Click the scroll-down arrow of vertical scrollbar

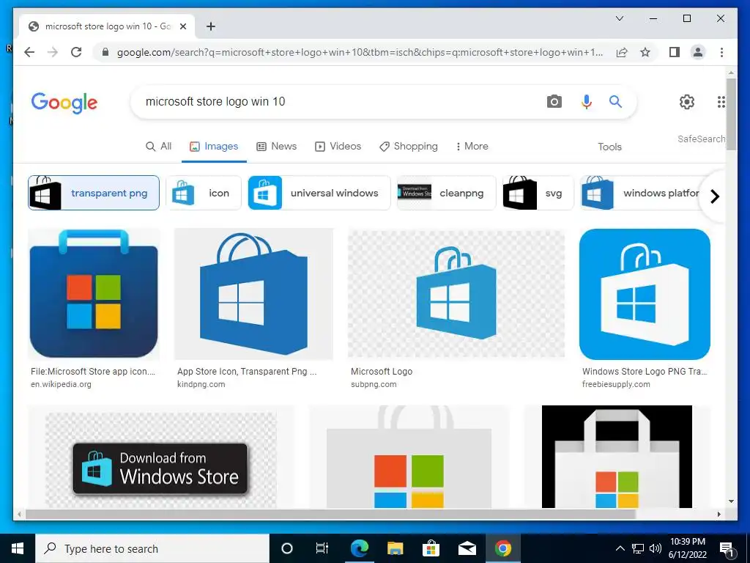(x=731, y=501)
